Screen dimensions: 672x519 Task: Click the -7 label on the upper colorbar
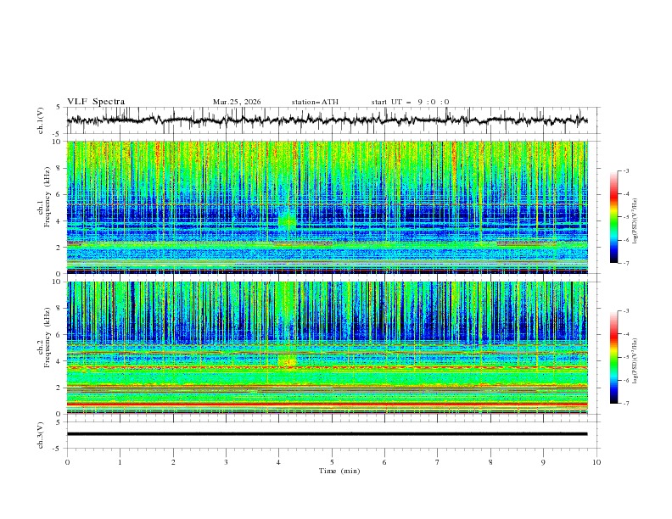pos(626,263)
